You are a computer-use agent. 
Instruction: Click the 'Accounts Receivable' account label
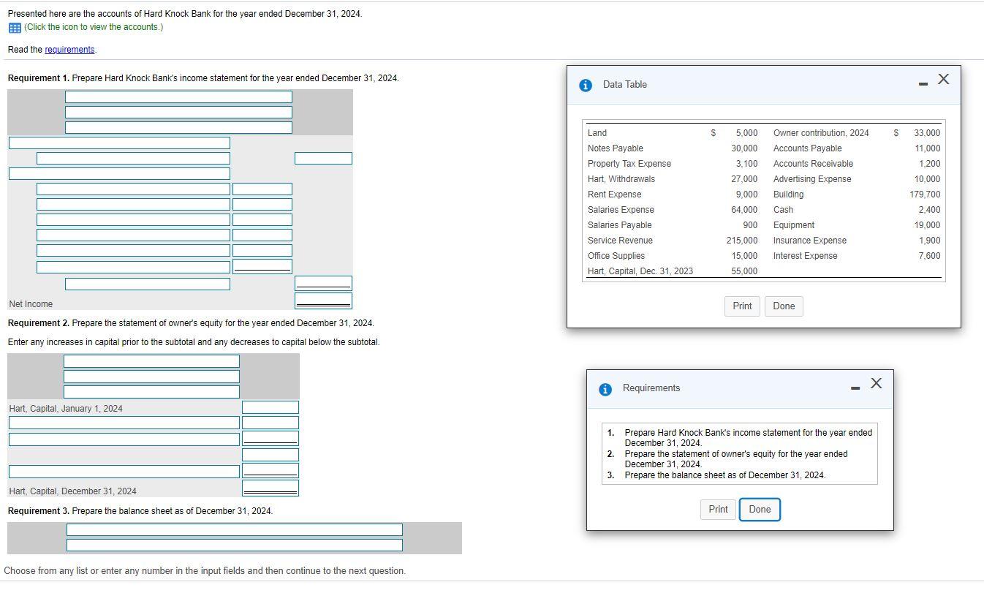(813, 164)
